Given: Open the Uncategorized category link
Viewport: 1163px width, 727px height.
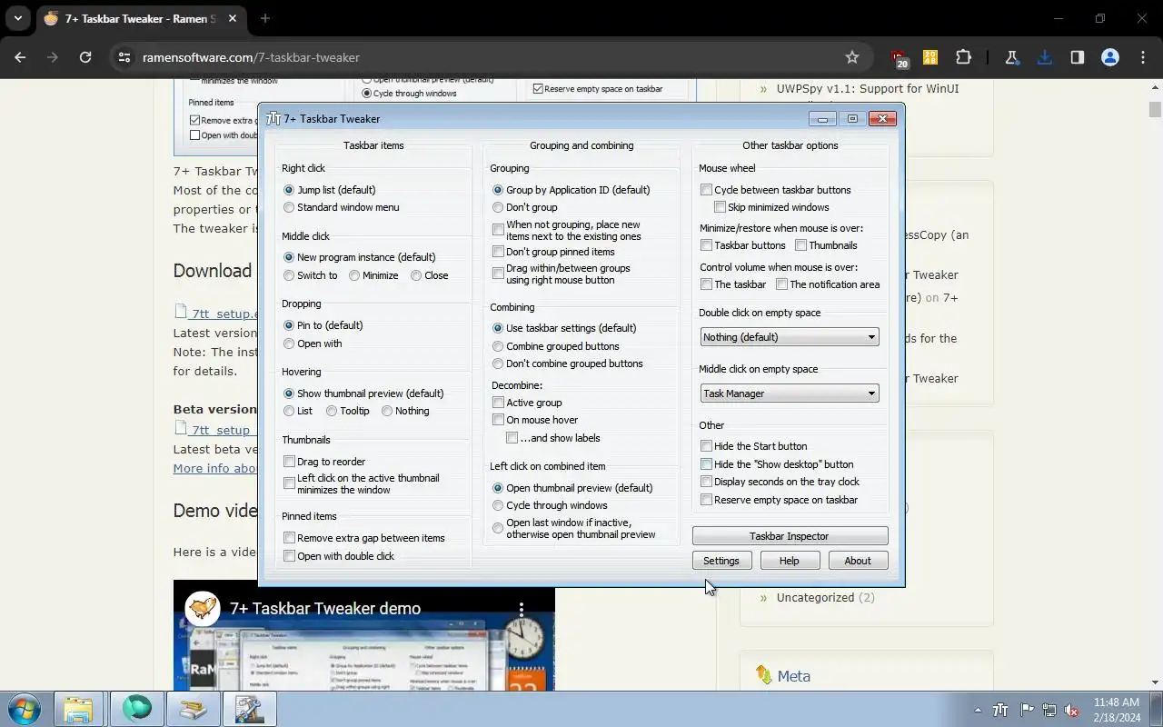Looking at the screenshot, I should [x=815, y=597].
